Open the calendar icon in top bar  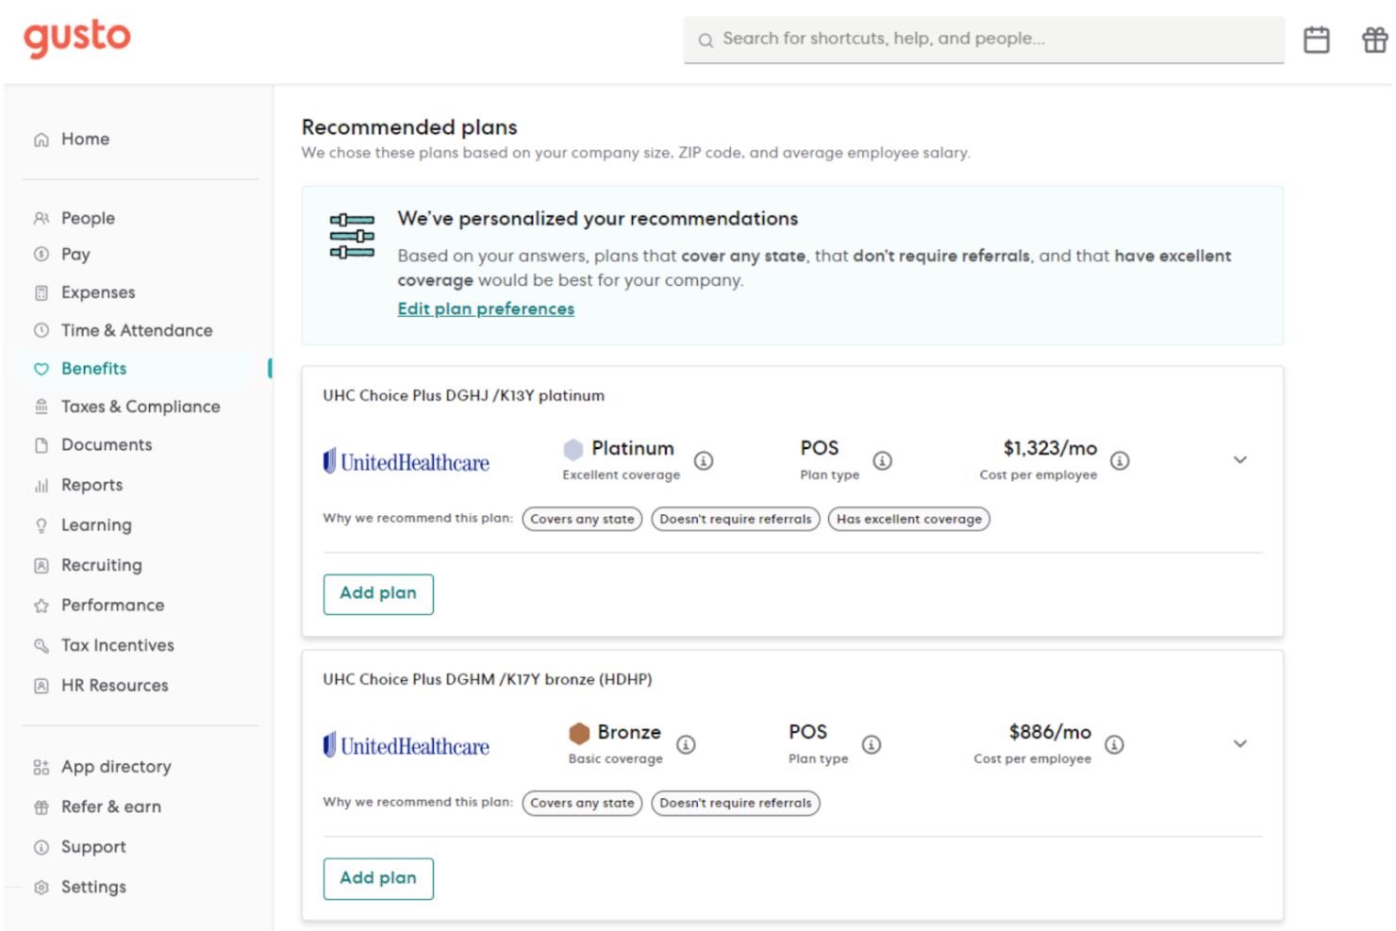[1317, 40]
